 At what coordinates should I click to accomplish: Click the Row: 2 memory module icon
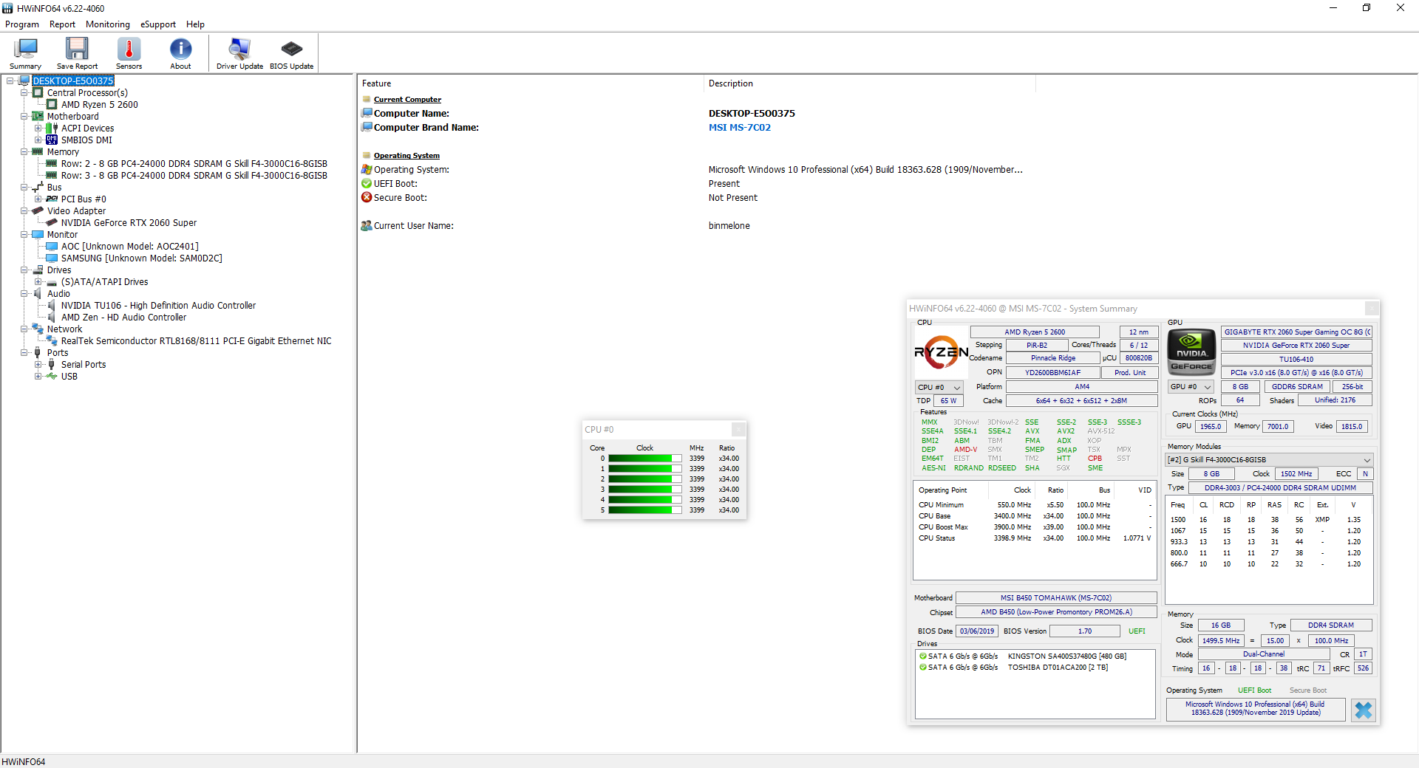point(52,164)
